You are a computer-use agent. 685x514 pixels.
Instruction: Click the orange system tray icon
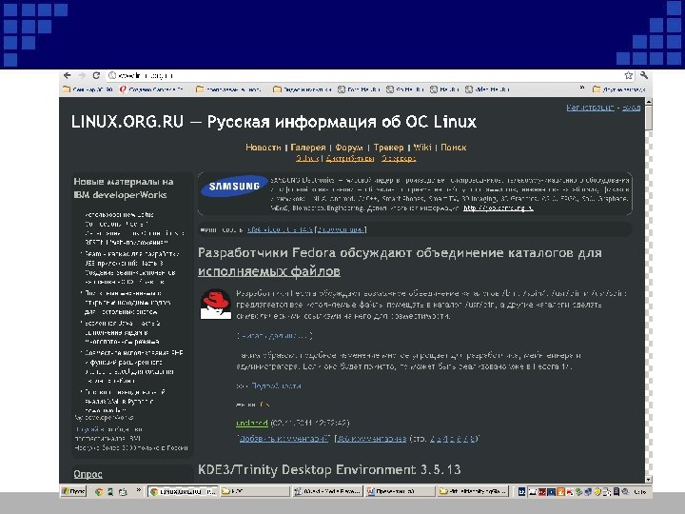click(x=561, y=492)
